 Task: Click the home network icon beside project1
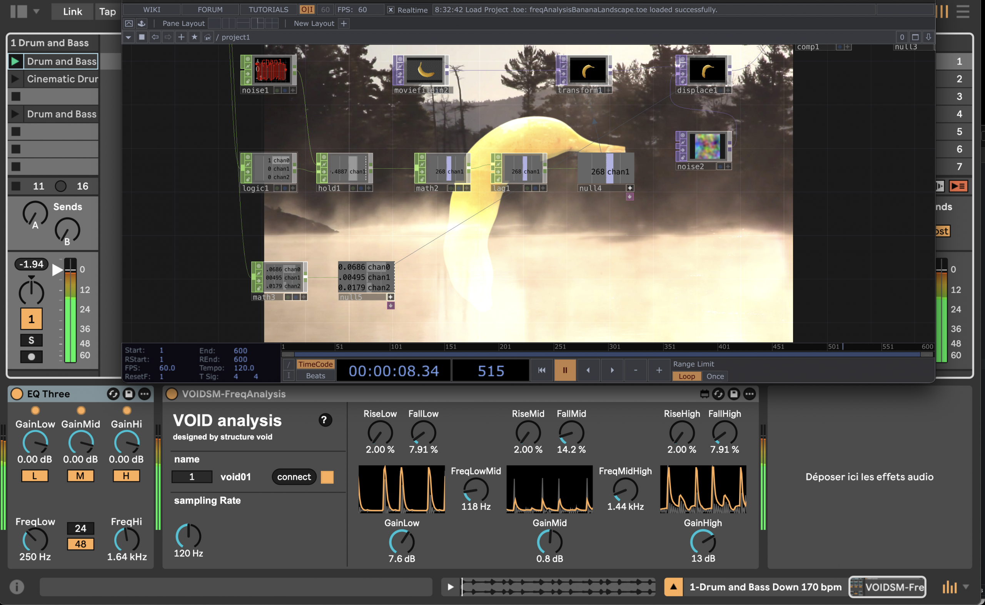[x=207, y=37]
